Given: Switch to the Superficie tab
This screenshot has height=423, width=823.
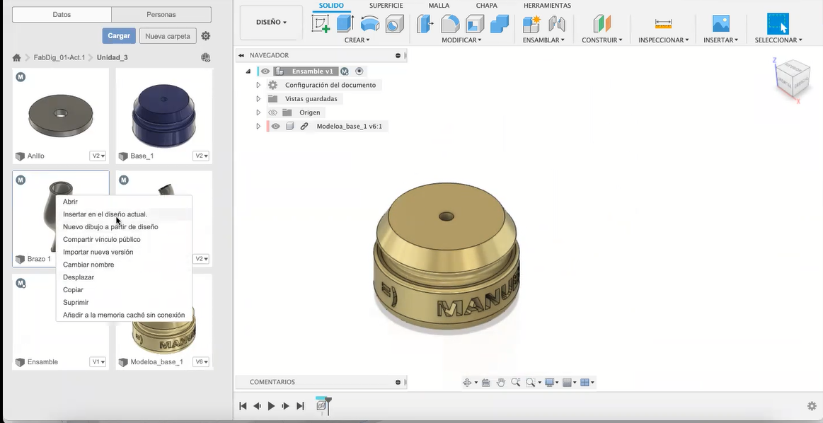Looking at the screenshot, I should pyautogui.click(x=386, y=5).
